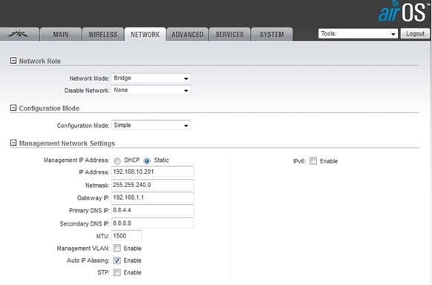
Task: Click the Primary DNS IP field
Action: [153, 210]
